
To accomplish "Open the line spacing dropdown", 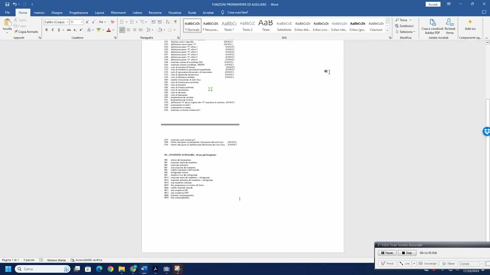I will coord(149,30).
